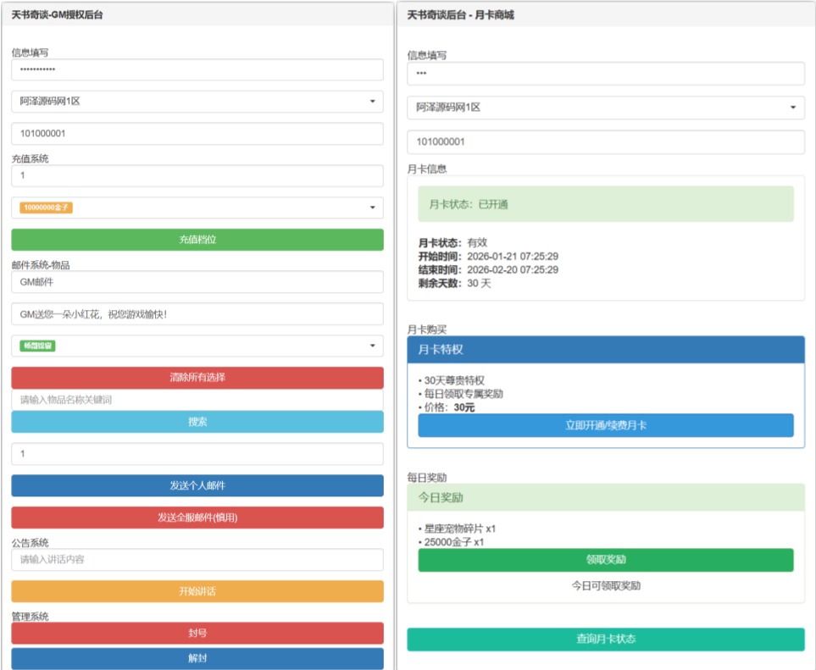816x670 pixels.
Task: Click the red 封号 button
Action: 197,633
